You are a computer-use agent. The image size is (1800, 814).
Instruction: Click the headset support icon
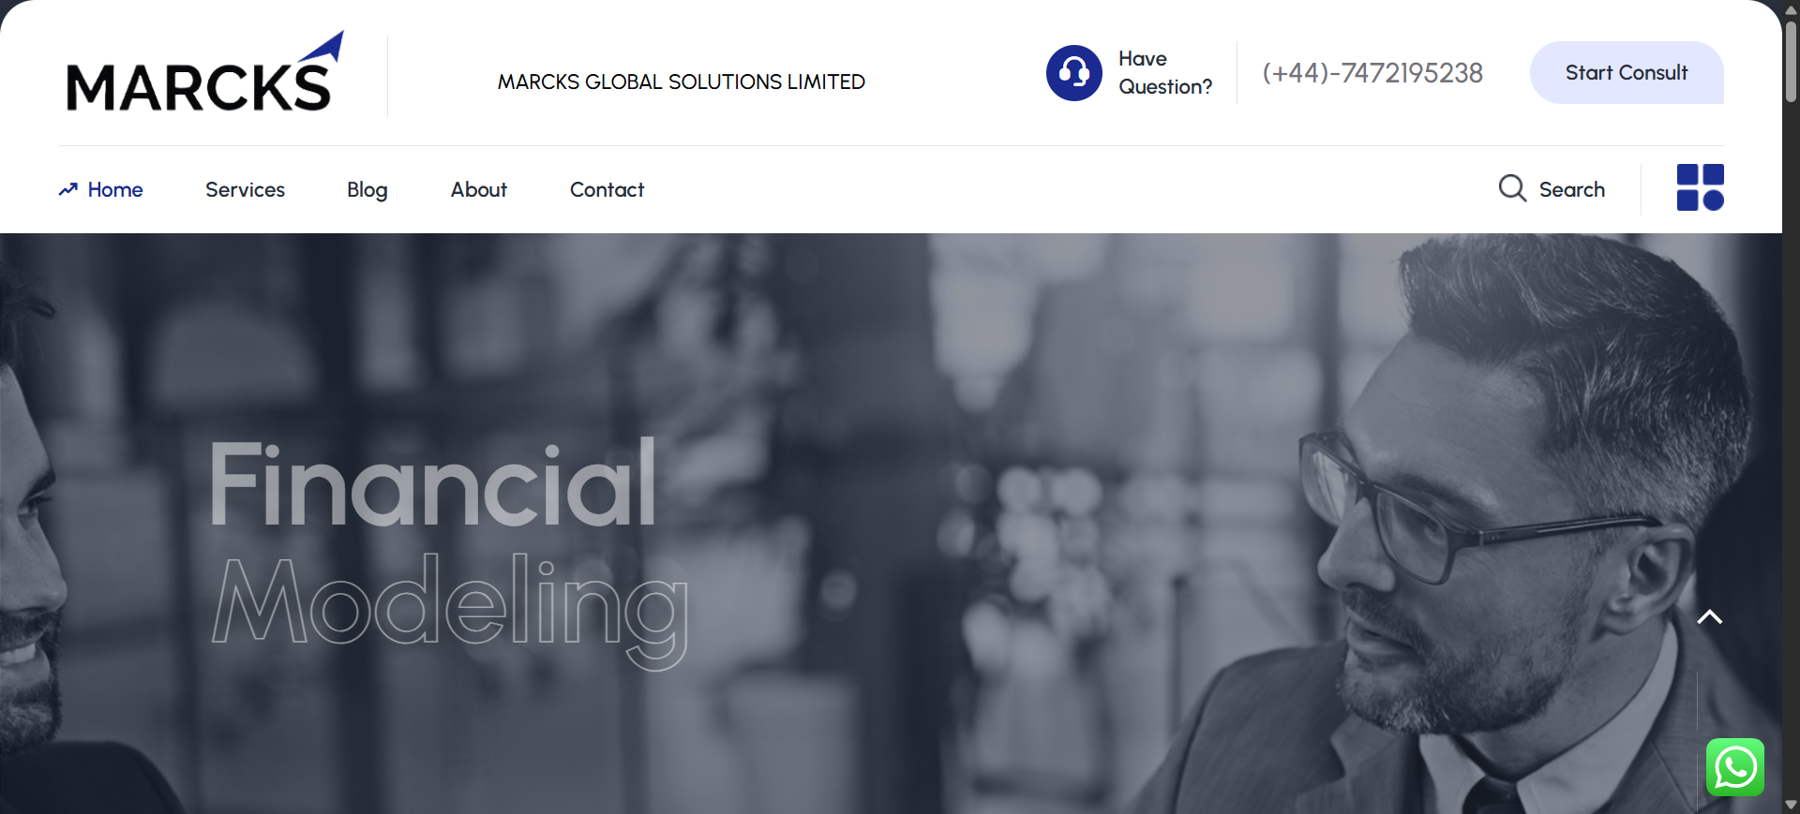click(1073, 73)
